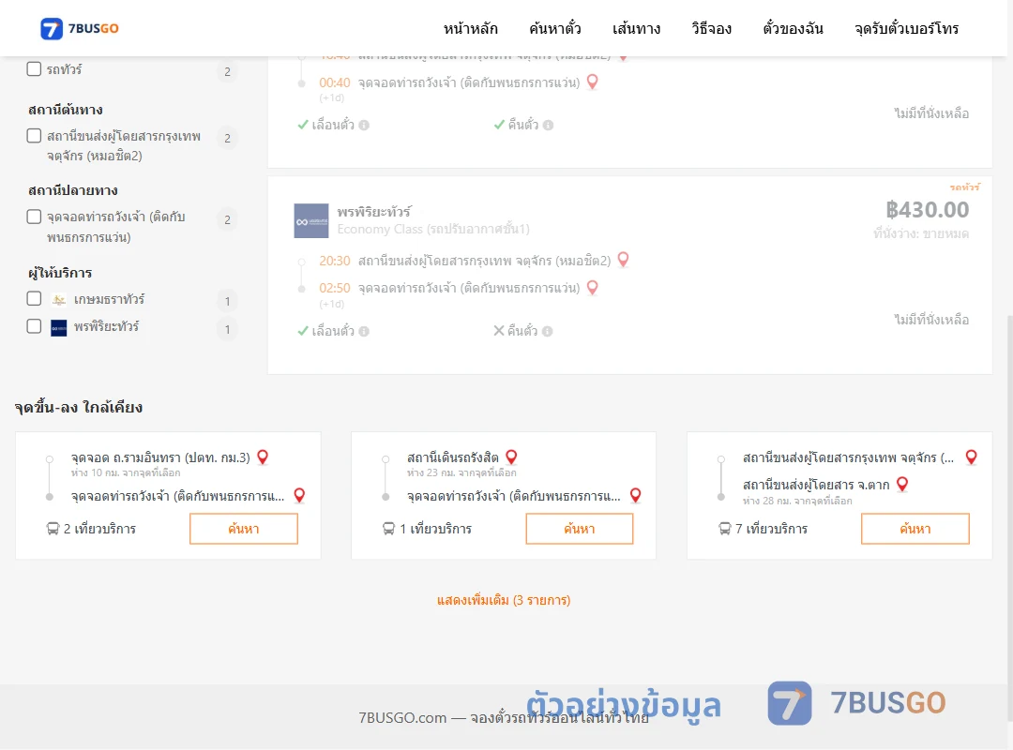Image resolution: width=1013 pixels, height=750 pixels.
Task: Open the วิธีจอง menu item
Action: click(711, 28)
